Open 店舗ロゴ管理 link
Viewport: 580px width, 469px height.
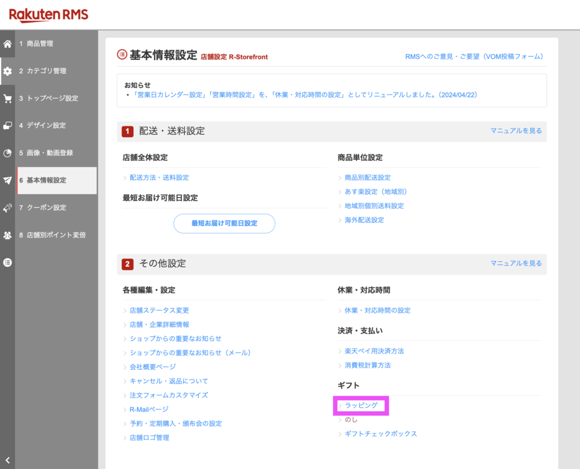tap(149, 437)
